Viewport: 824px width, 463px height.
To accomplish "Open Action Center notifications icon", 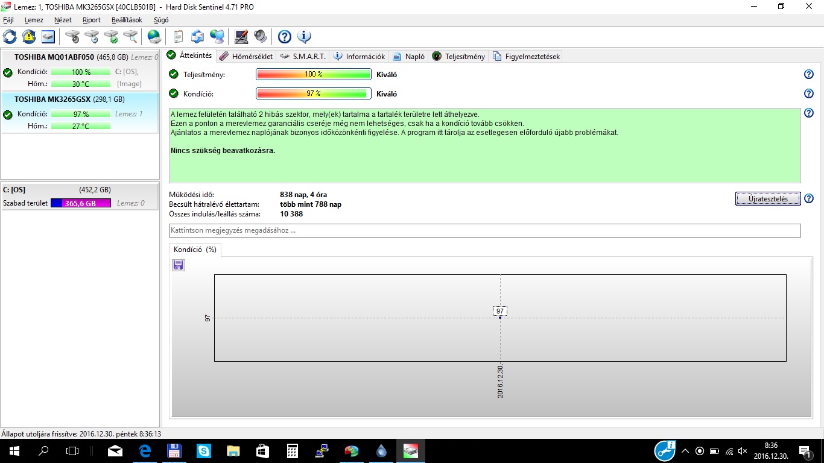I will pyautogui.click(x=805, y=451).
